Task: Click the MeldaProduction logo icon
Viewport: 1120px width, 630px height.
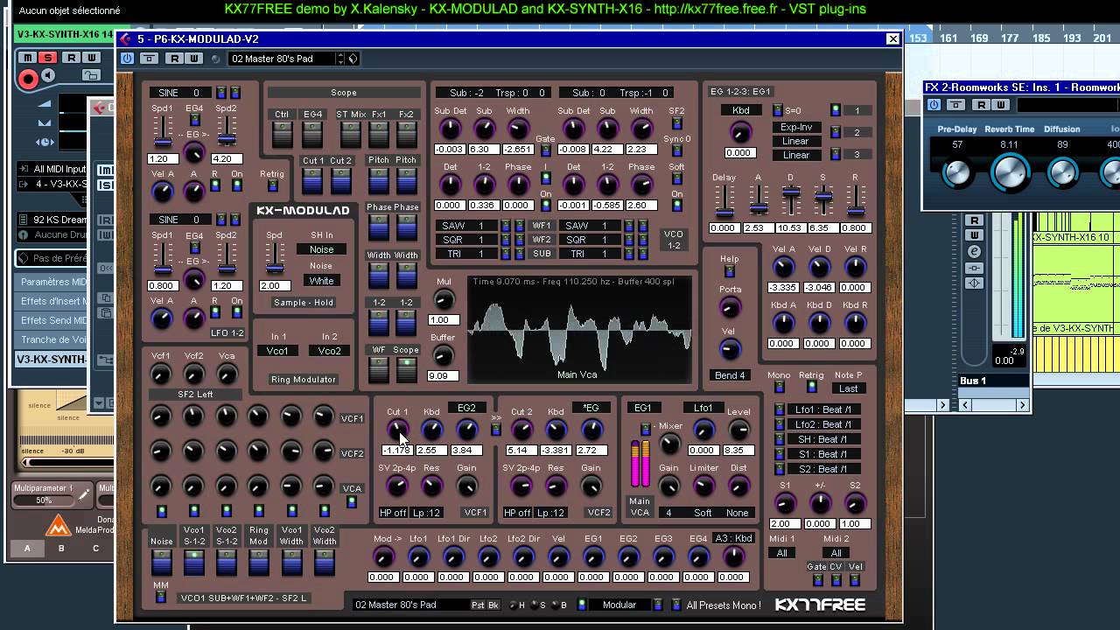Action: click(x=58, y=526)
